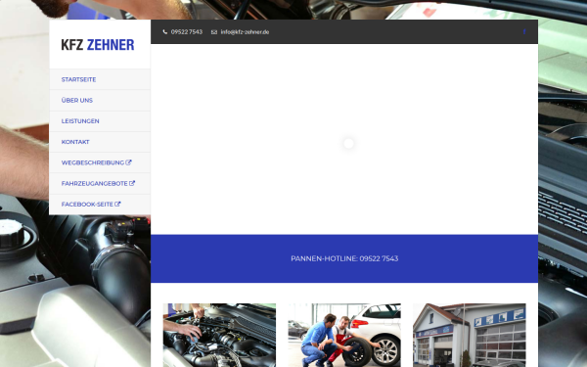587x367 pixels.
Task: Click the envelope icon in top bar
Action: pyautogui.click(x=213, y=32)
